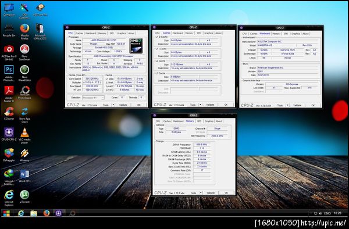Screen dimensions: 349x229
Task: Launch Adobe Reader XI desktop shortcut
Action: click(9, 94)
